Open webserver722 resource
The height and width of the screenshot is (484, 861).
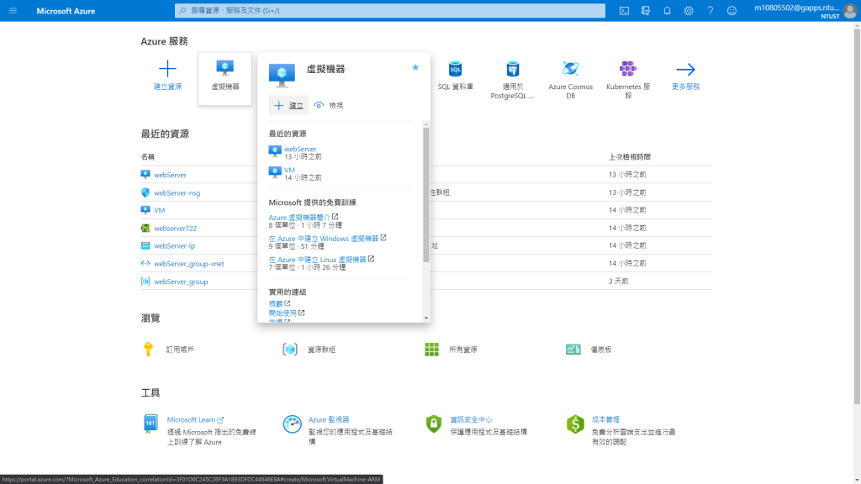(175, 229)
